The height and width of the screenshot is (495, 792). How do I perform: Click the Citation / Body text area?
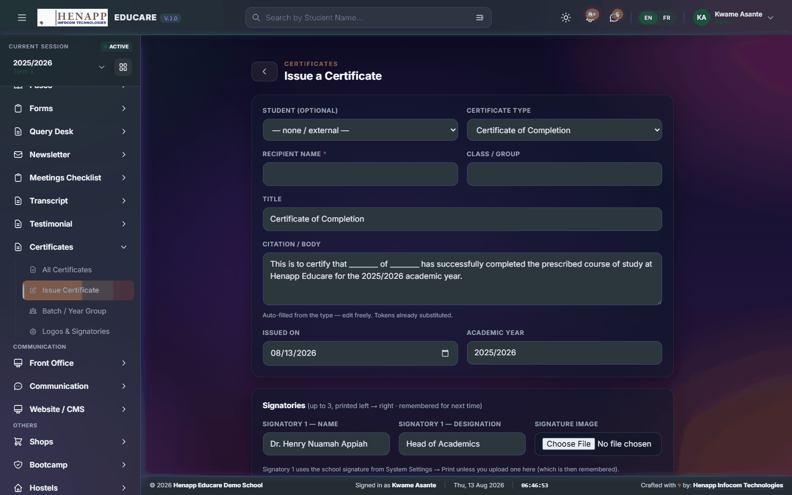[462, 279]
